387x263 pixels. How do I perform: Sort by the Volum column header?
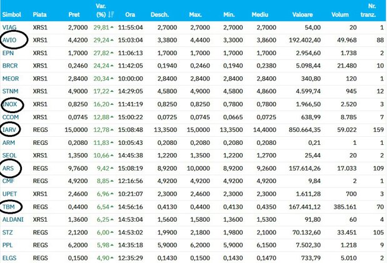[340, 14]
